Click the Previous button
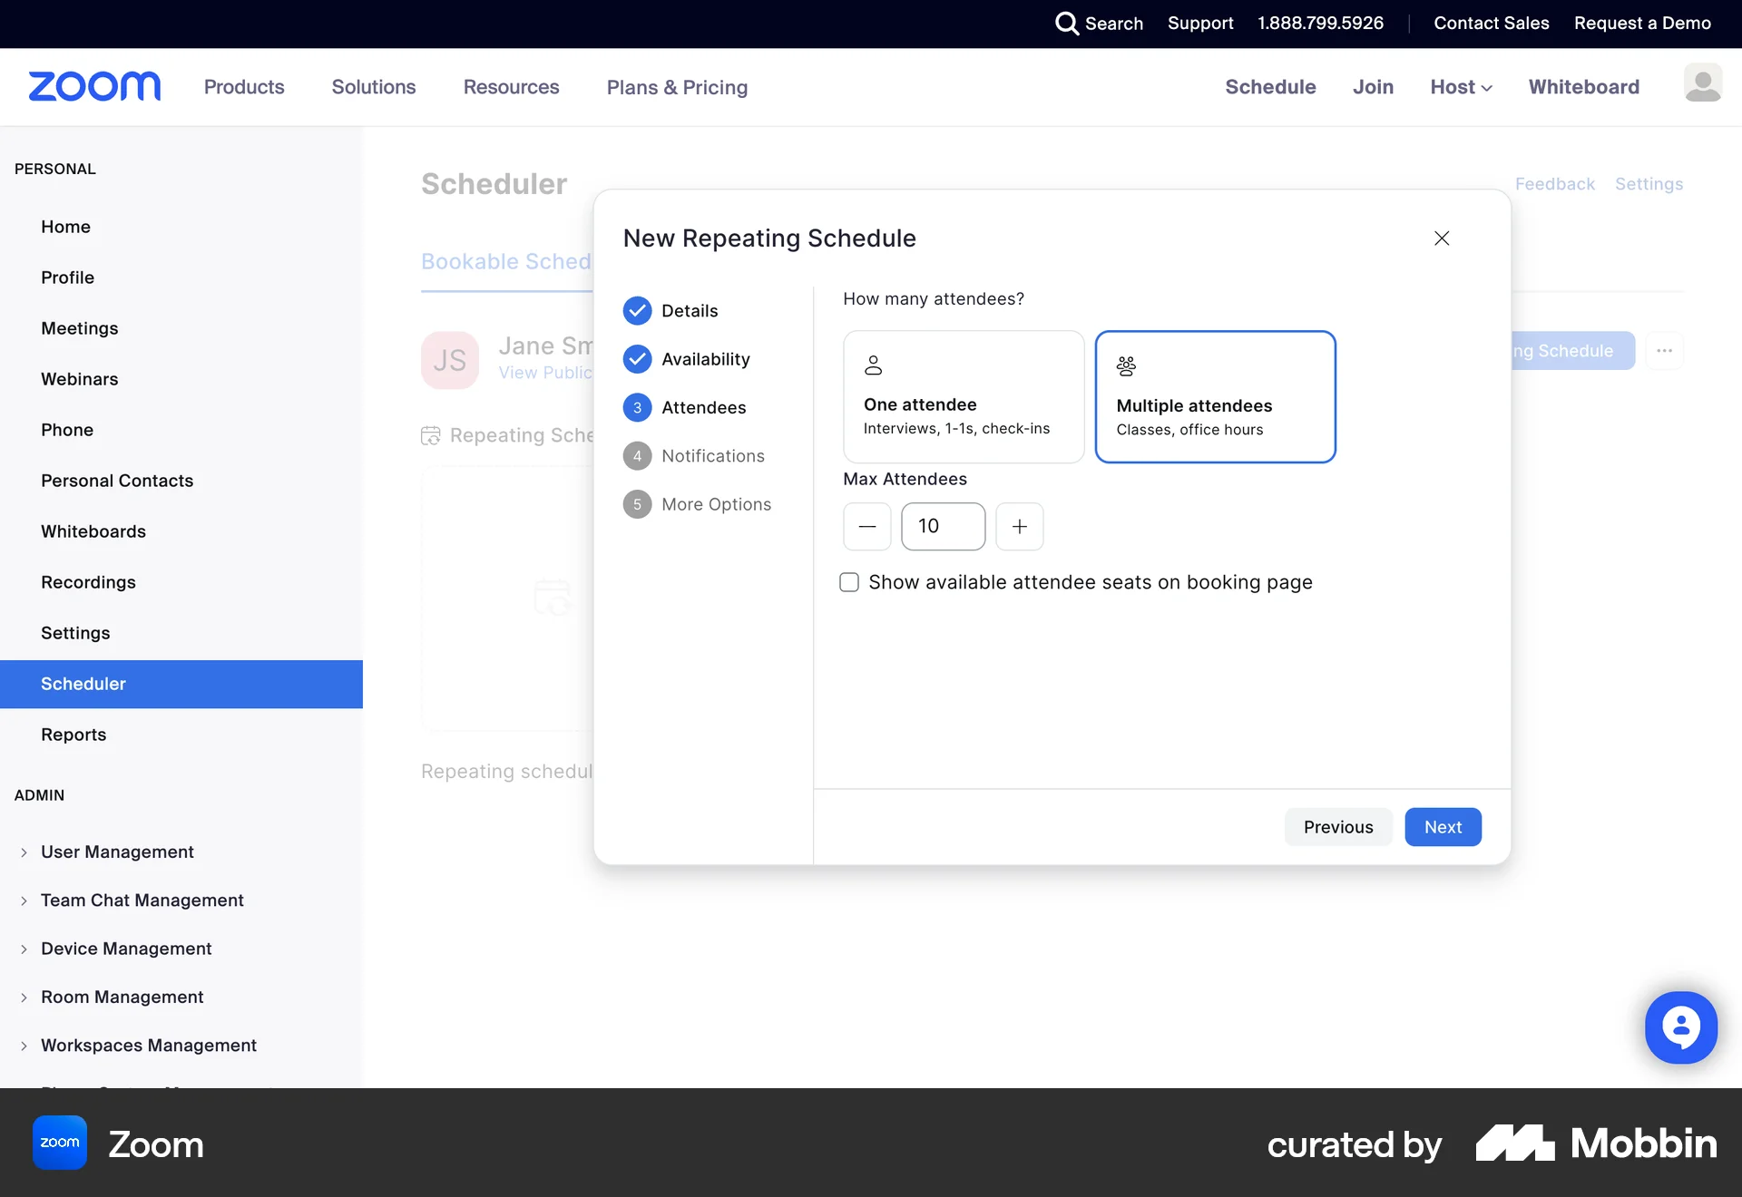 coord(1337,826)
